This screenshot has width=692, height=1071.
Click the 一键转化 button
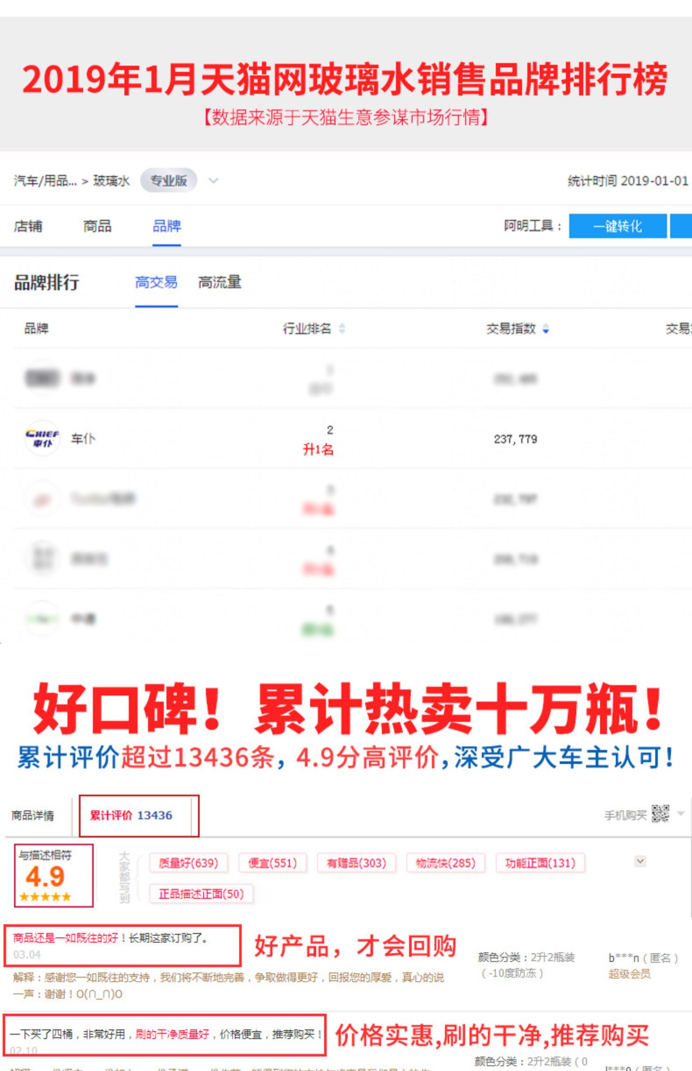click(618, 226)
